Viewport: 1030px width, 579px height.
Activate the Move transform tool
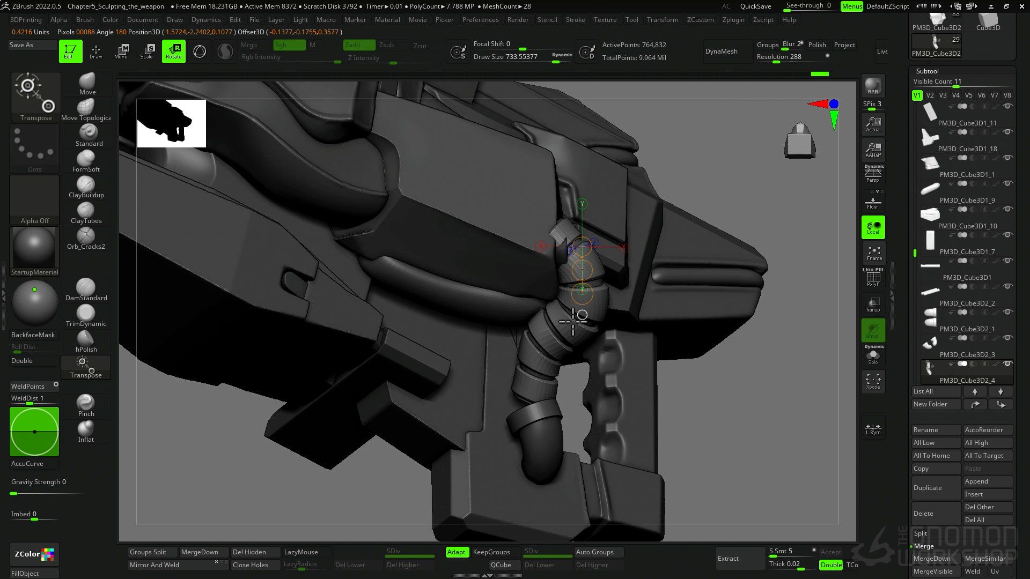(121, 51)
